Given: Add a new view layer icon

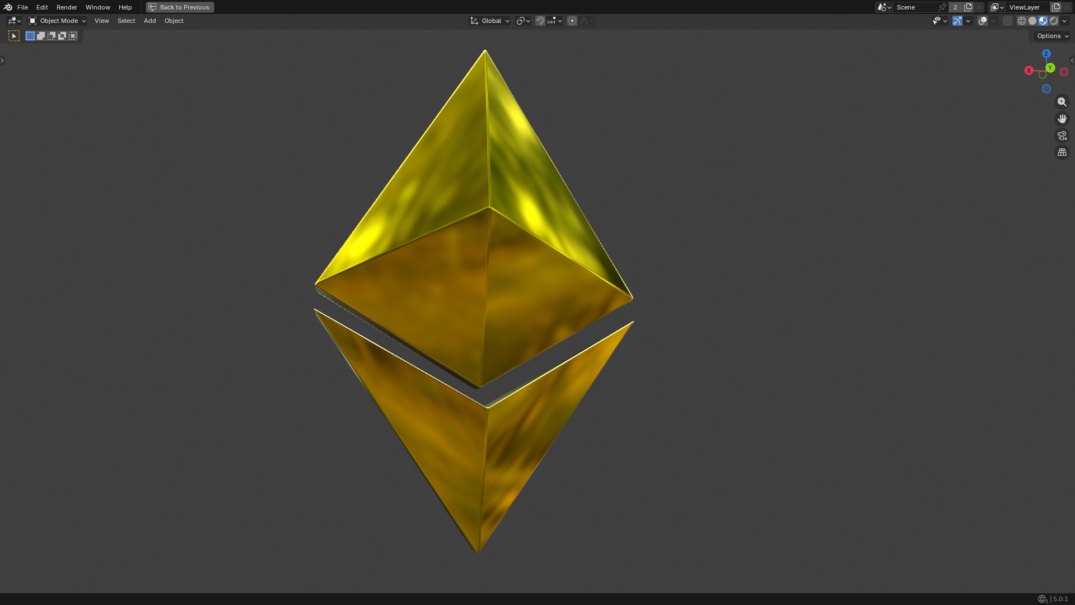Looking at the screenshot, I should 1056,7.
